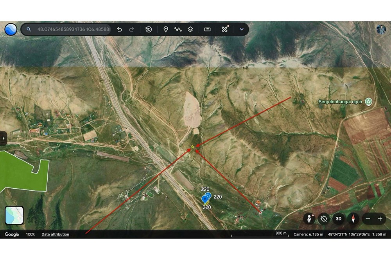Expand the collapsed left side panel

click(3, 138)
